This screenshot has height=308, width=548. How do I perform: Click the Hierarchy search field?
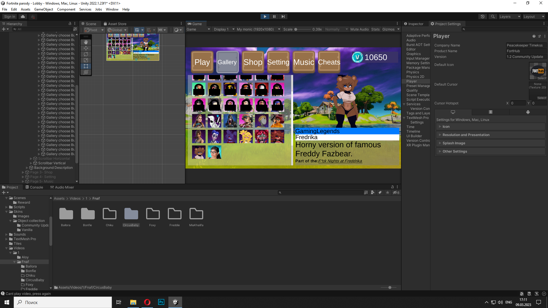tap(43, 29)
